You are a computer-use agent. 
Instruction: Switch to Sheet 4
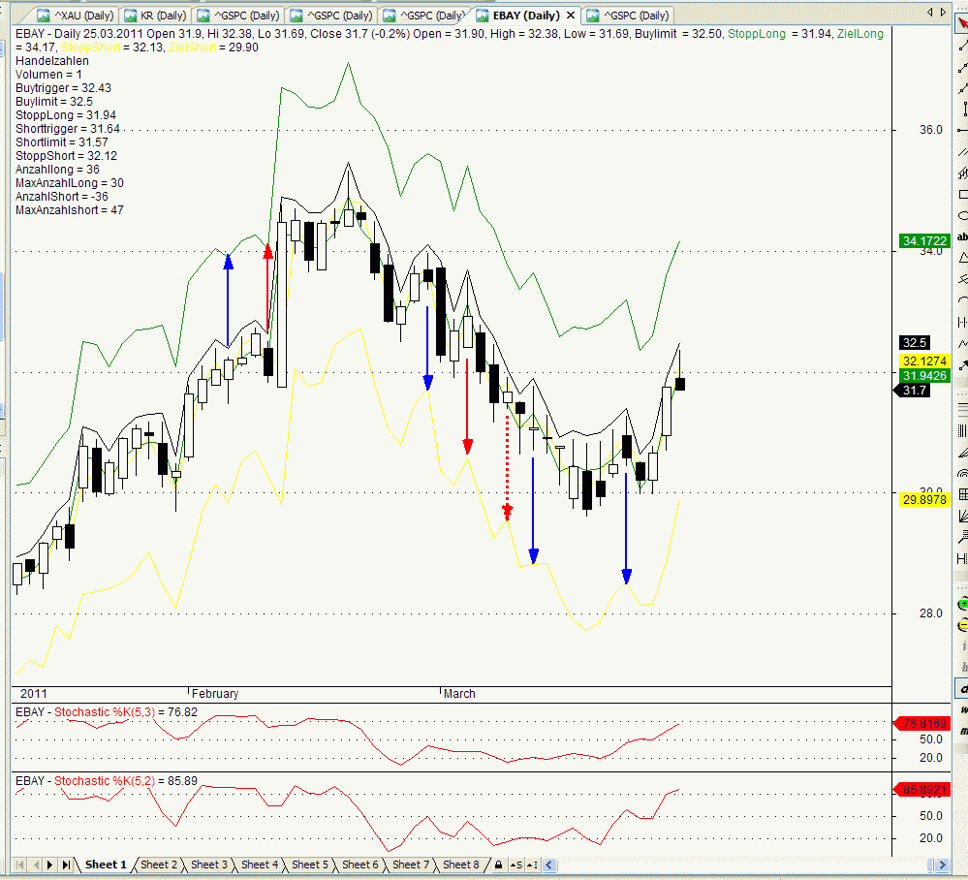click(260, 864)
